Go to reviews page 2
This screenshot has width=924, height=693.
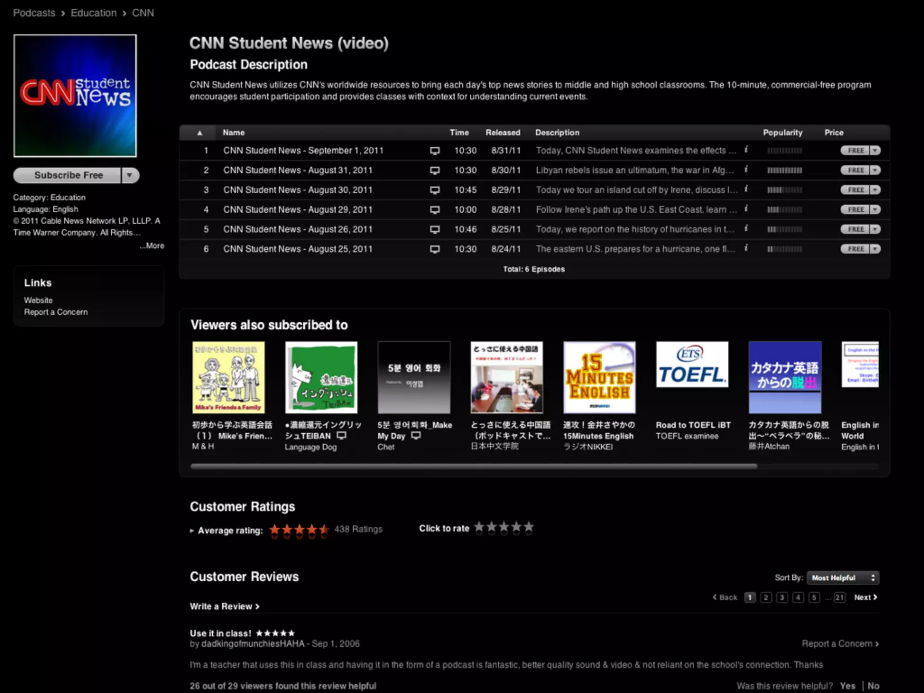click(766, 597)
